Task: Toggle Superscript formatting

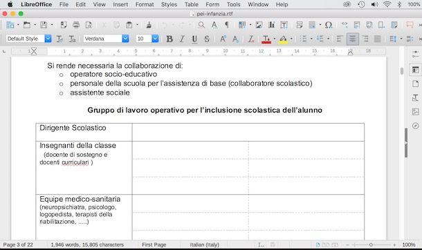Action: click(223, 39)
